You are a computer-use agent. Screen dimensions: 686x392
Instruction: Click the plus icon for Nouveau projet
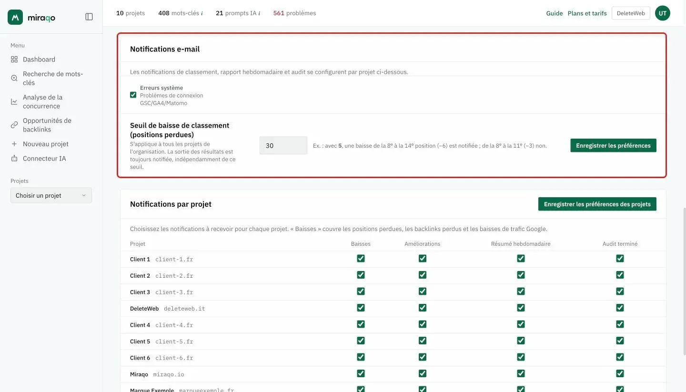[14, 144]
